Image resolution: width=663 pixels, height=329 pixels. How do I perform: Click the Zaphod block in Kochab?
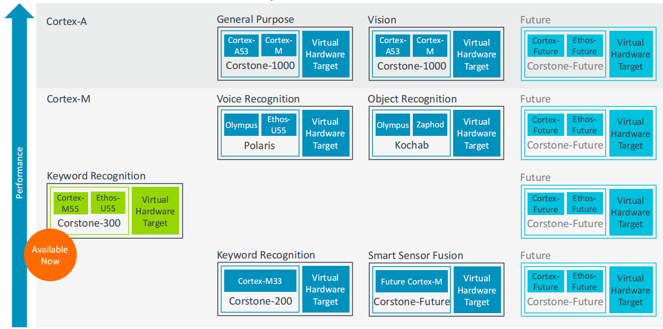pyautogui.click(x=430, y=125)
